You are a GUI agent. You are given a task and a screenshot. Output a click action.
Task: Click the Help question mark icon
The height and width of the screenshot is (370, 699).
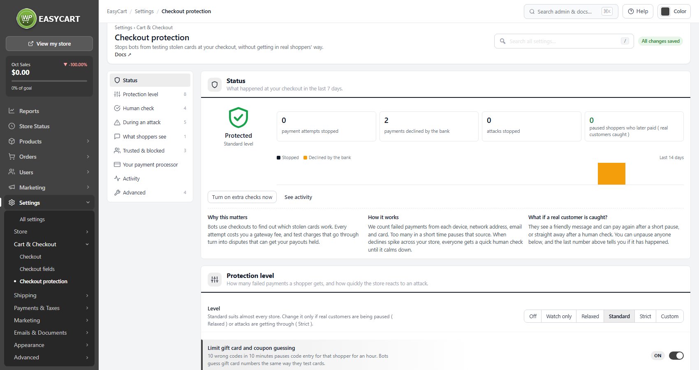click(x=631, y=12)
